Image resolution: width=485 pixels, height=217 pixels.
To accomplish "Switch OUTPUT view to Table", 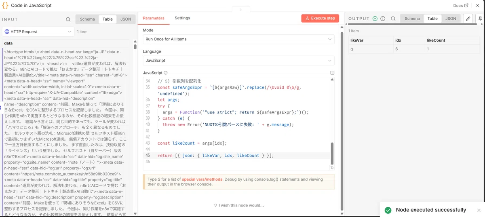I will point(432,19).
